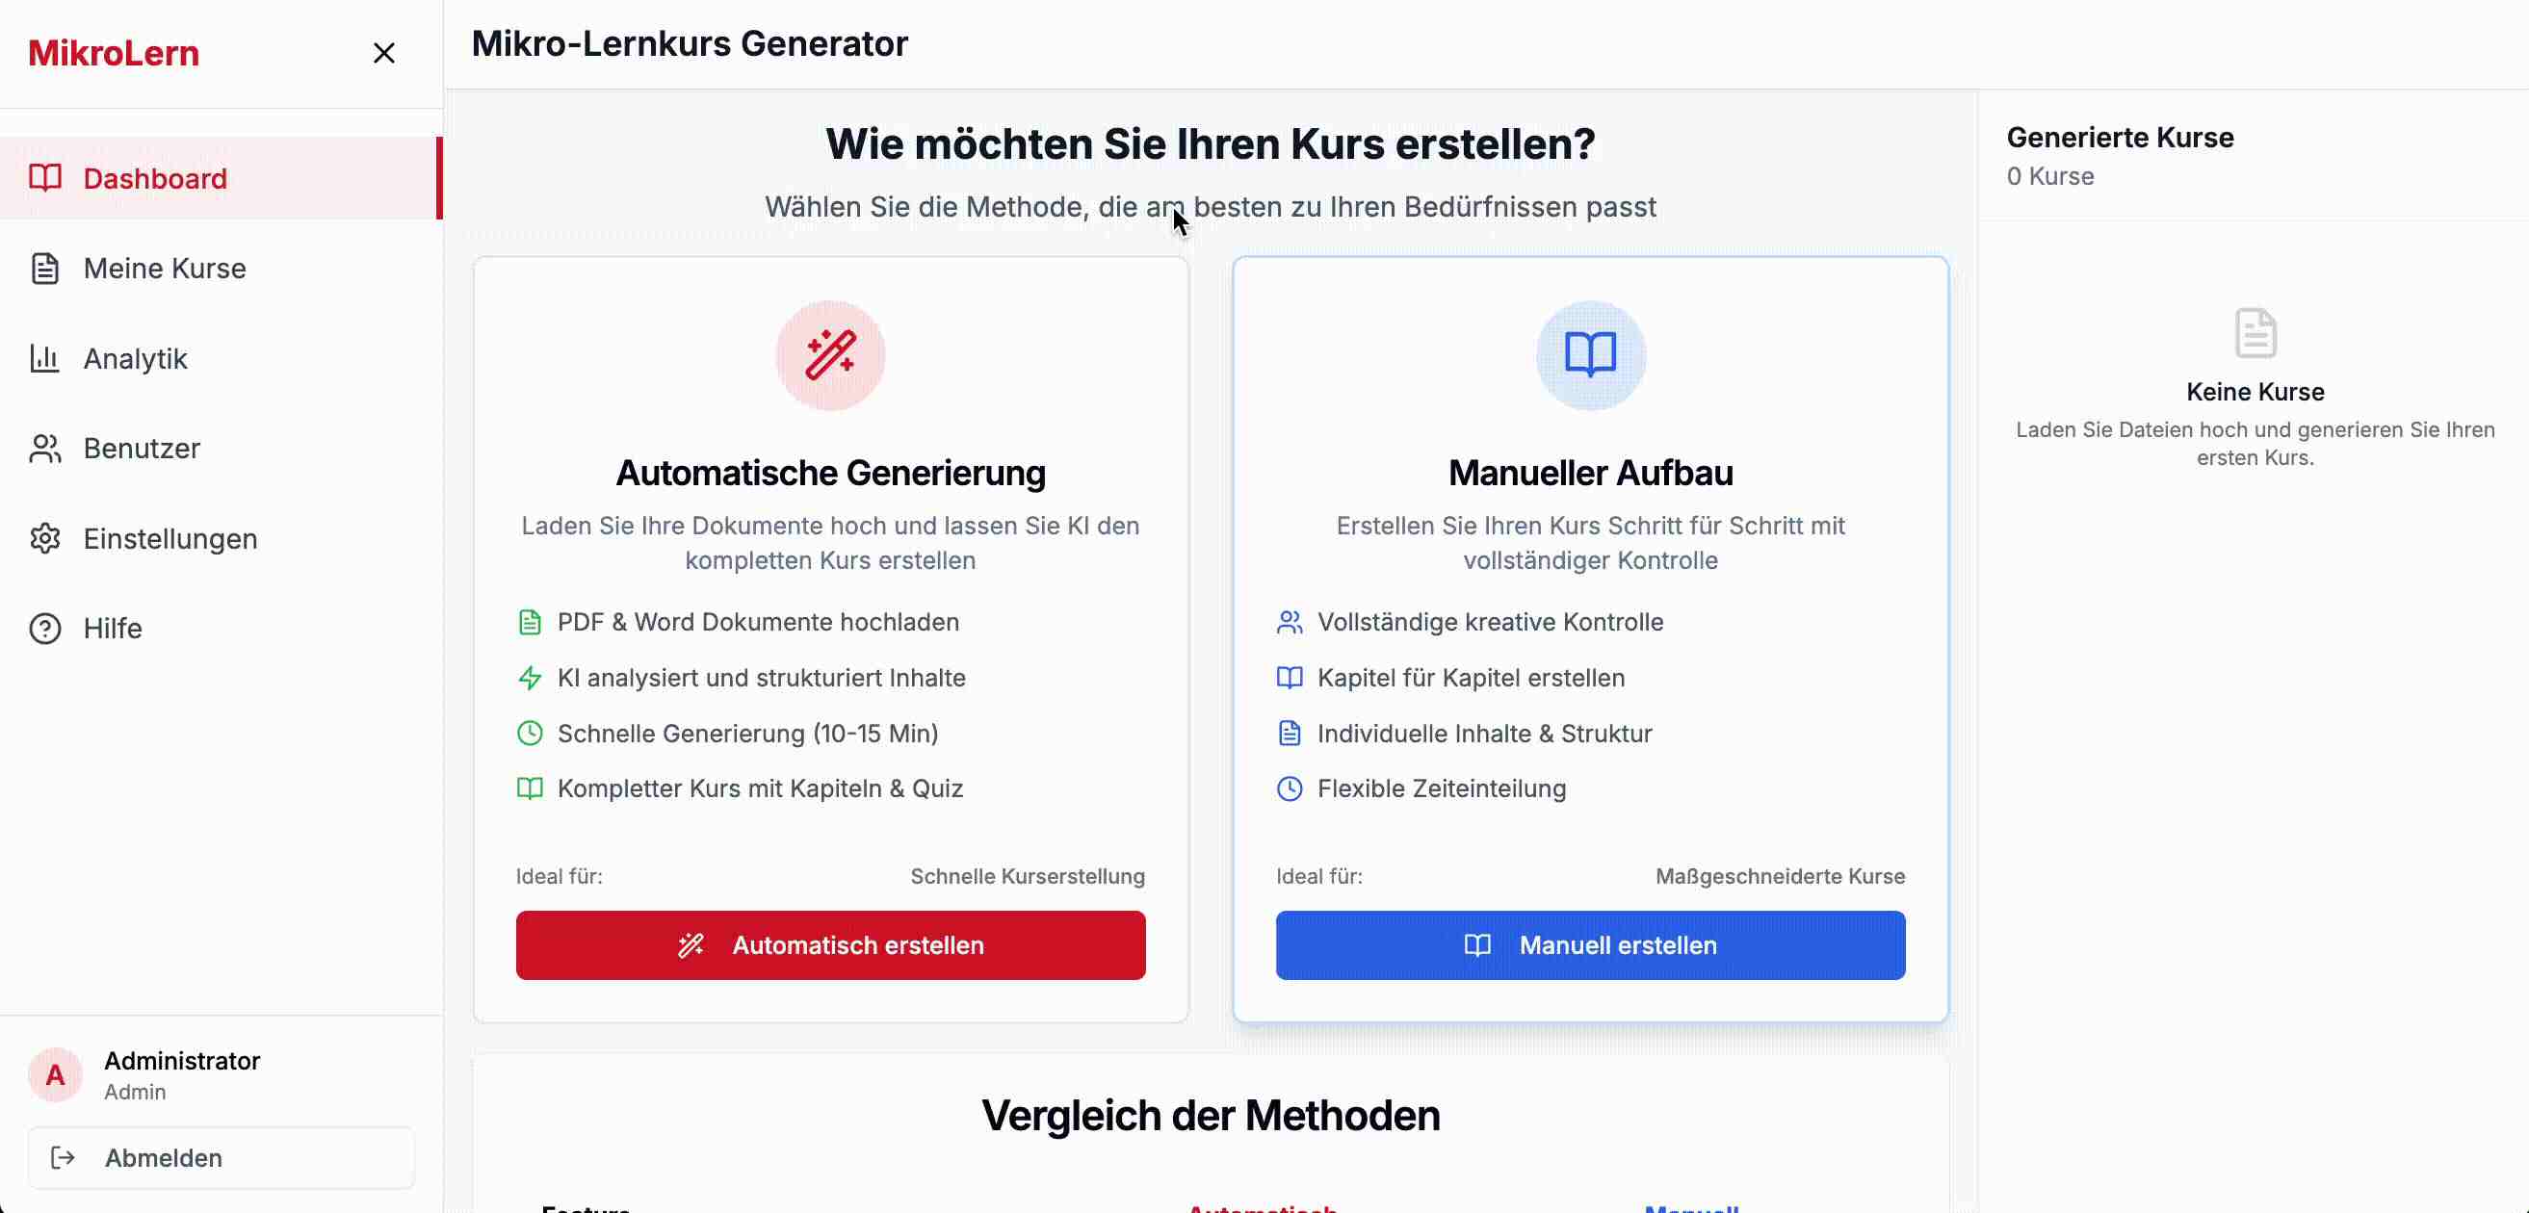Screen dimensions: 2529x1213
Task: Click the Meine Kurse document icon
Action: click(45, 268)
